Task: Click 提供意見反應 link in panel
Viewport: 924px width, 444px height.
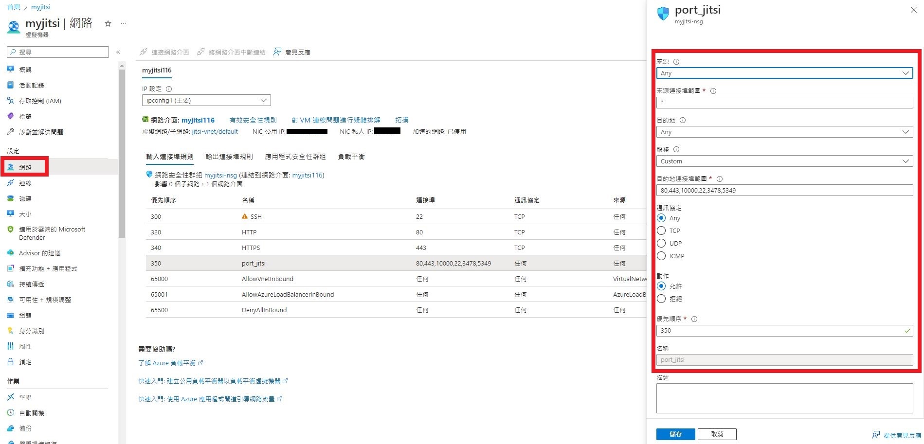Action: point(897,435)
